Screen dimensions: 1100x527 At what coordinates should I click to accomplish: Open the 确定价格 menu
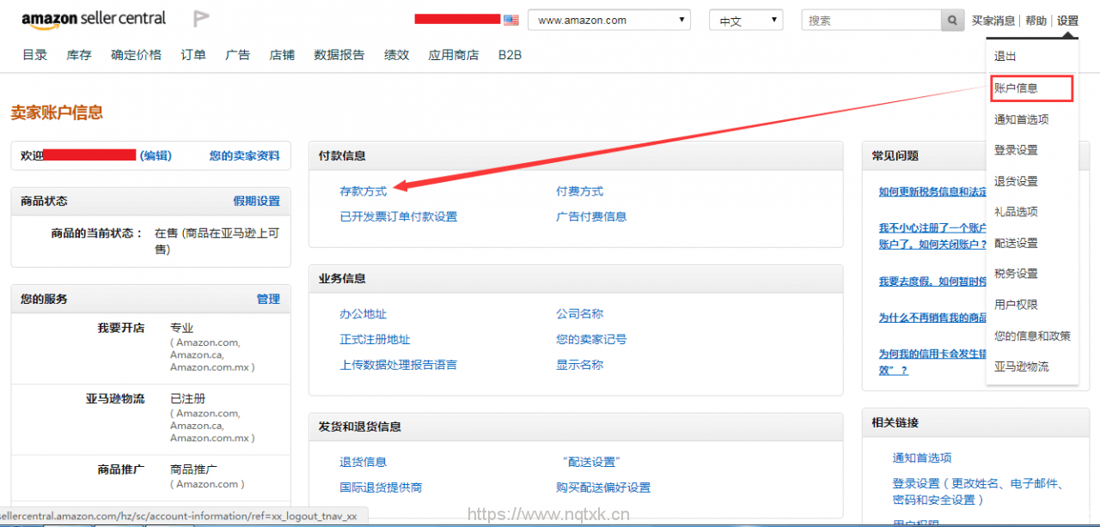[136, 55]
